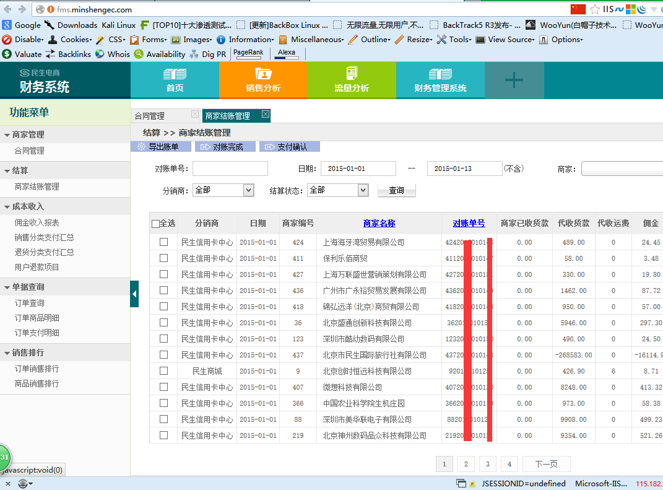Collapse sidebar with the left arrow handle
663x490 pixels.
134,294
